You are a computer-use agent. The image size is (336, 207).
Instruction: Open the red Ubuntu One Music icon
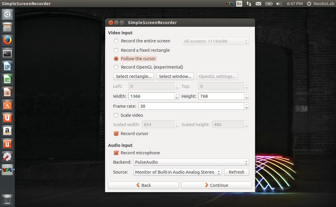click(7, 144)
